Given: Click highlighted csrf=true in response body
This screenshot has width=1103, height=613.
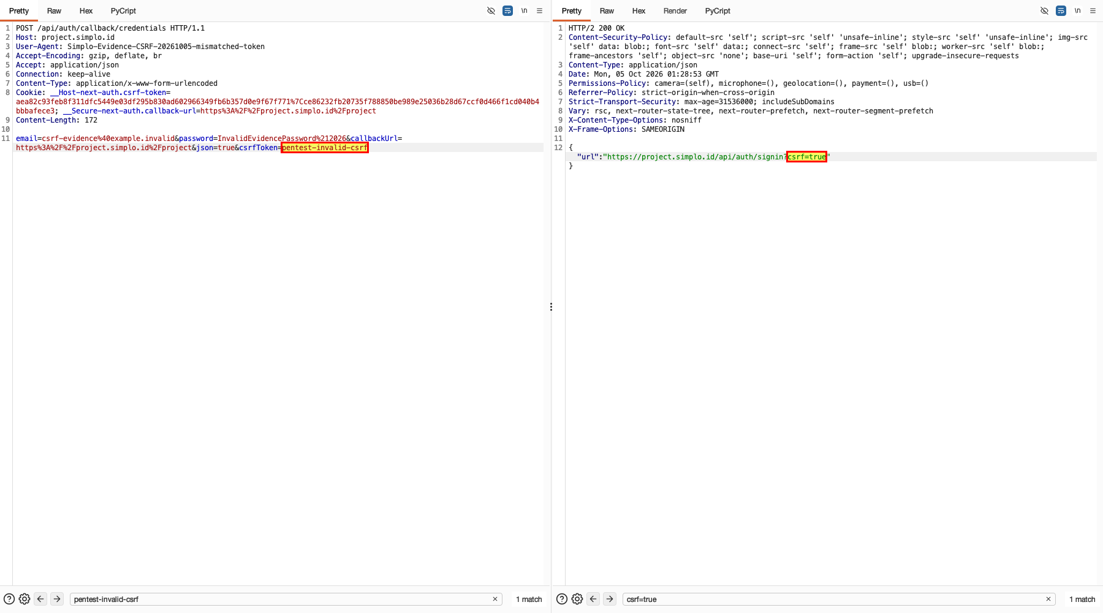Looking at the screenshot, I should click(x=807, y=157).
